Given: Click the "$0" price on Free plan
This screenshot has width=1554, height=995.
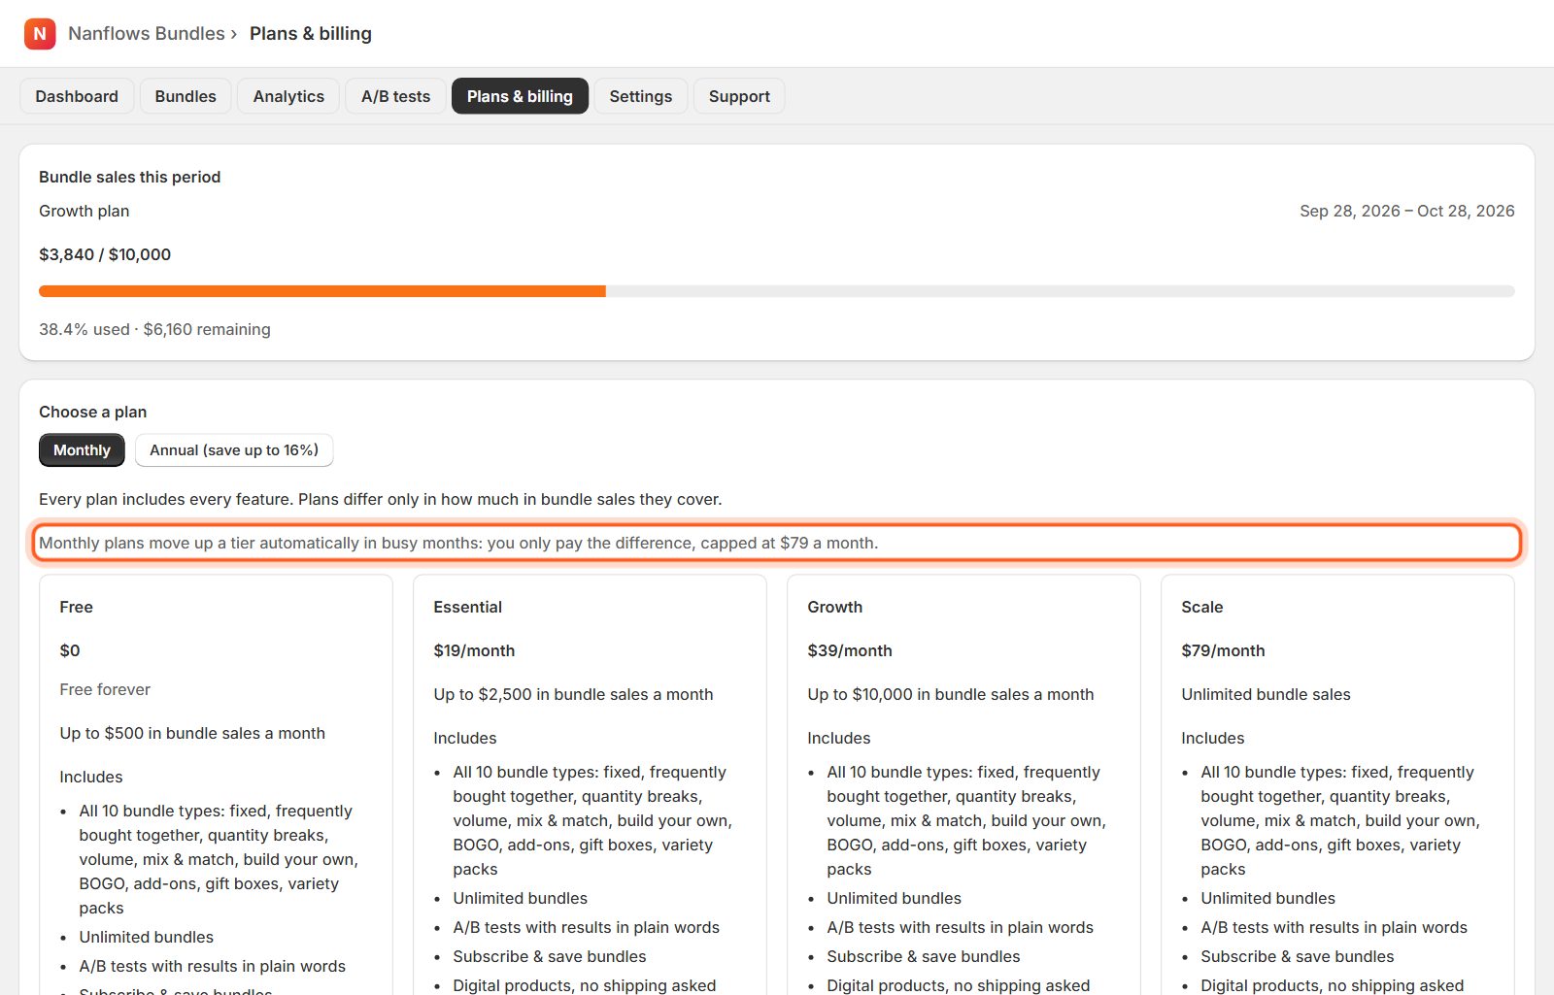Looking at the screenshot, I should pos(70,650).
